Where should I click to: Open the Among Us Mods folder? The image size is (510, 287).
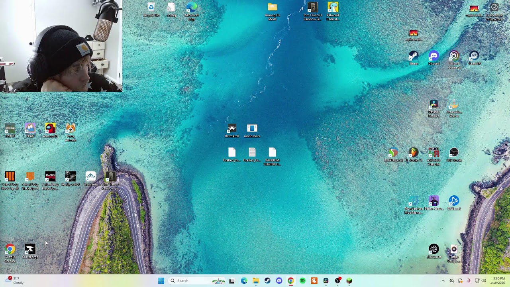tap(272, 11)
